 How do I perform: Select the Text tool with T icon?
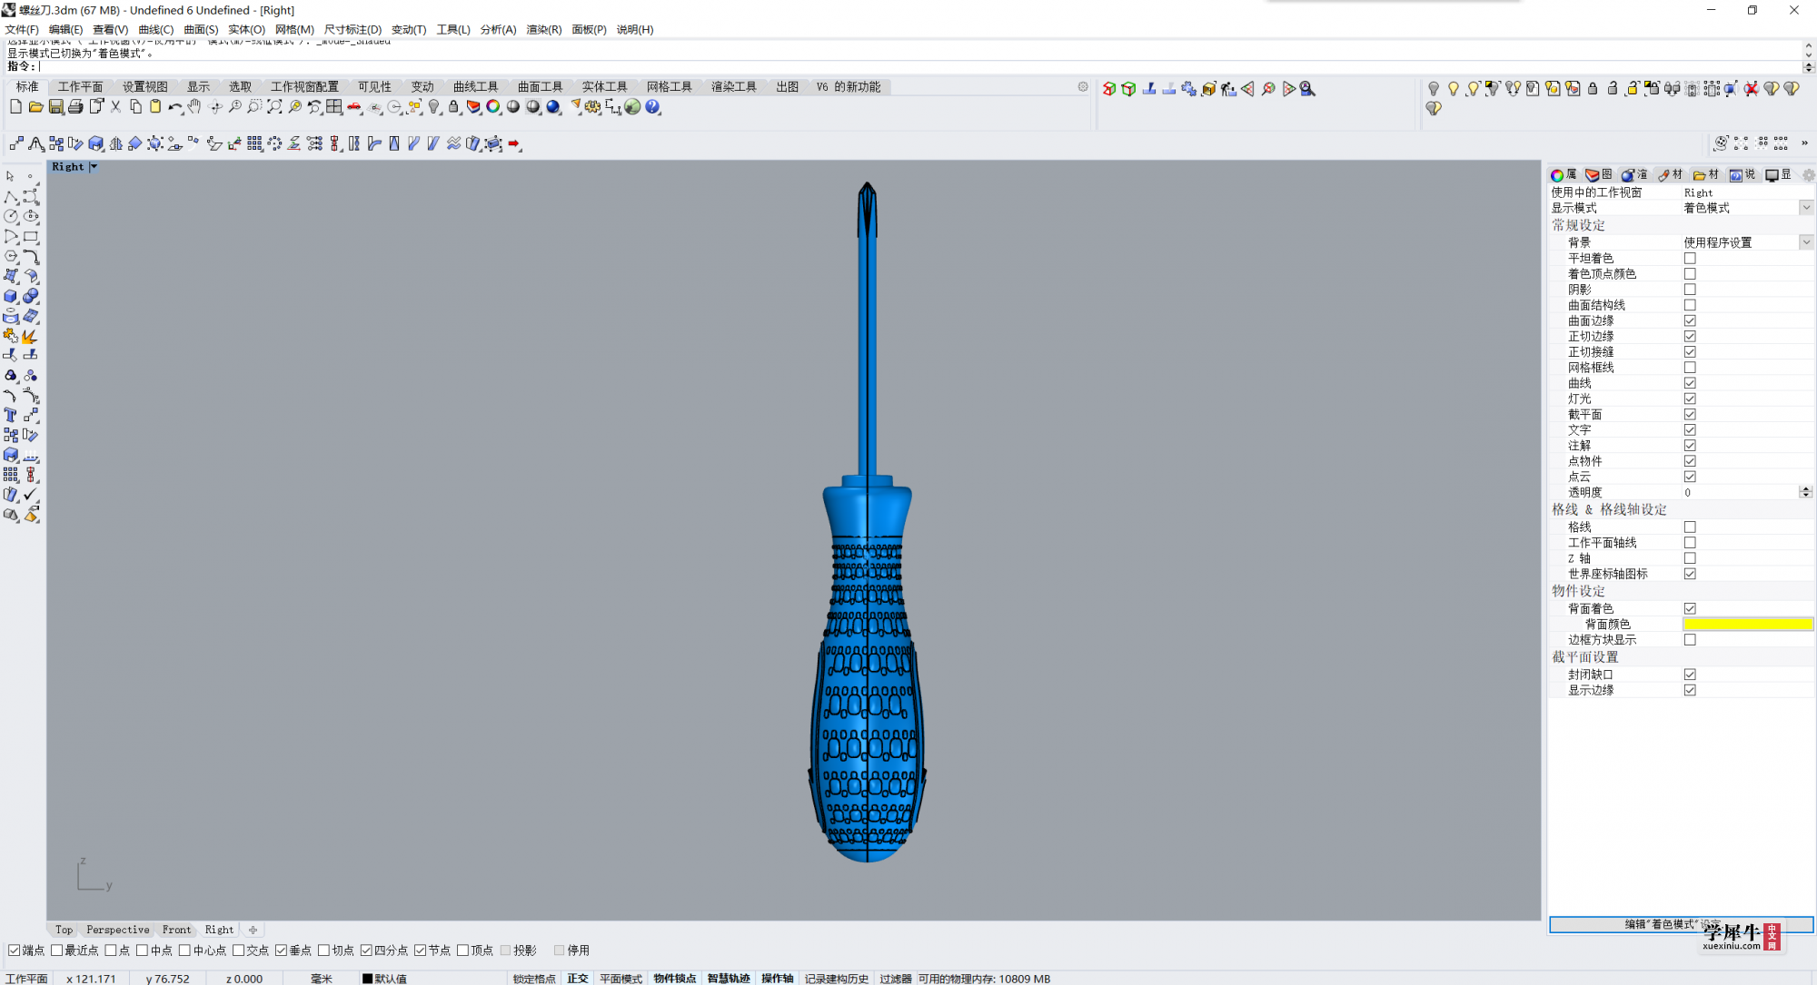click(x=11, y=415)
